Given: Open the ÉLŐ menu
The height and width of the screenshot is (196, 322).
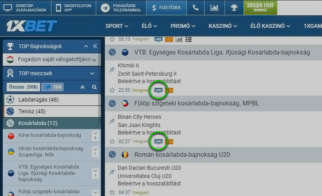Looking at the screenshot, I should coord(149,26).
